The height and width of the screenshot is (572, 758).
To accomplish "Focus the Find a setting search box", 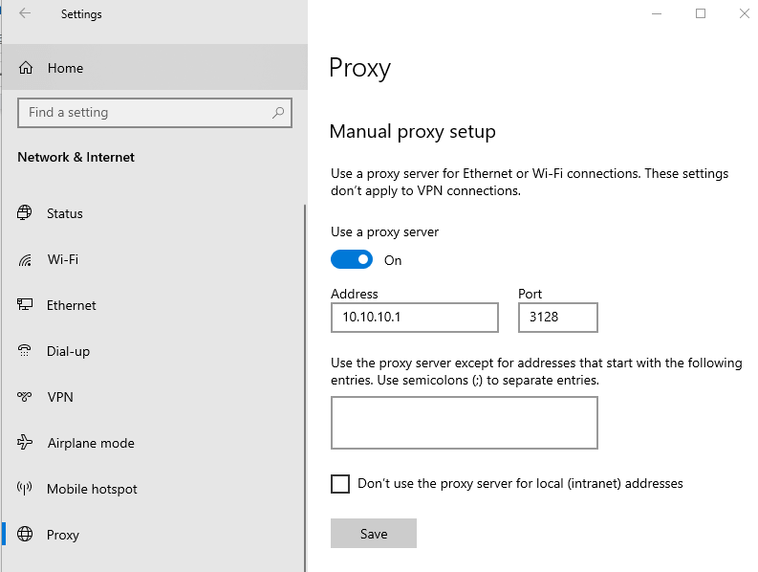I will (143, 113).
